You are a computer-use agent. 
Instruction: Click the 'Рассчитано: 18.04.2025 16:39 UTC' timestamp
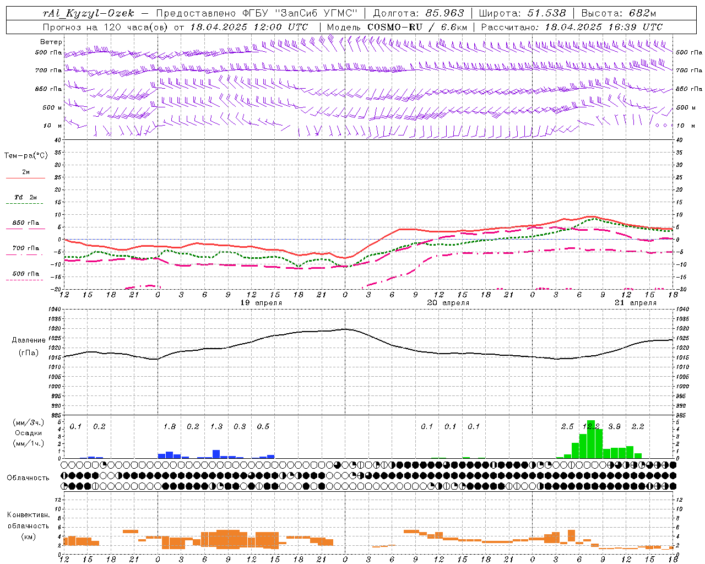coord(572,27)
